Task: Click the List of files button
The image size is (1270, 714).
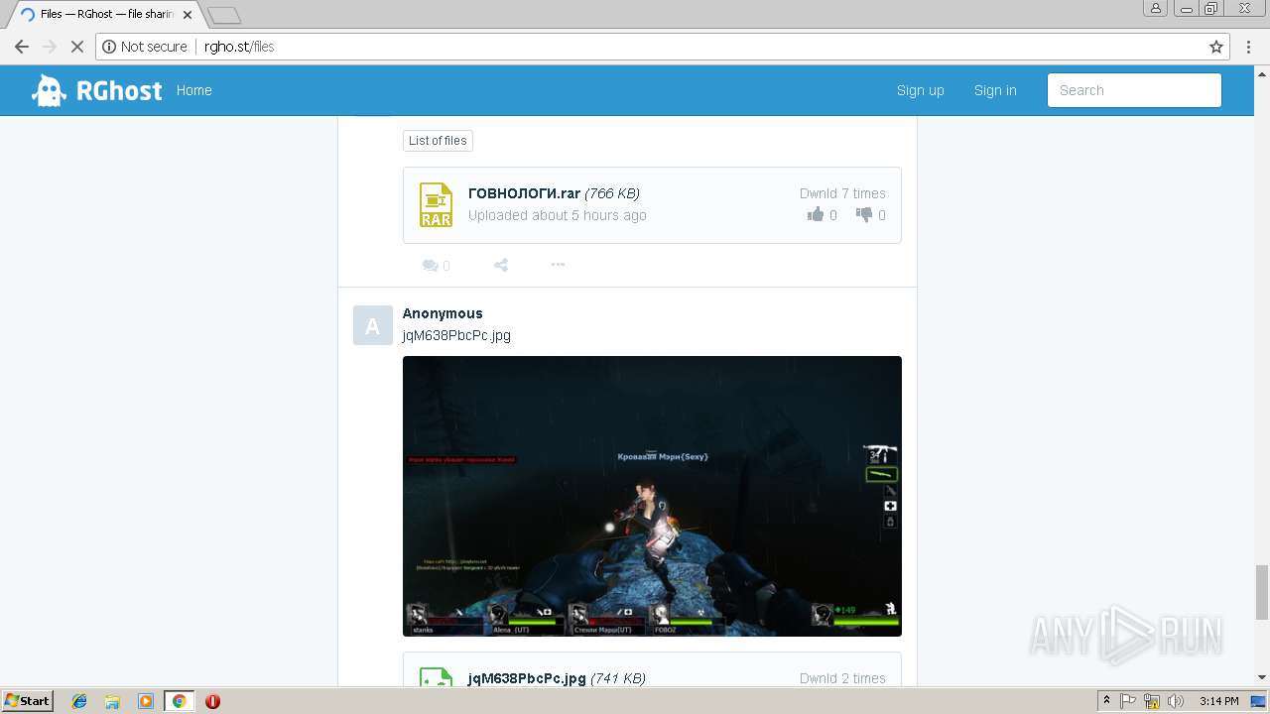Action: [438, 141]
